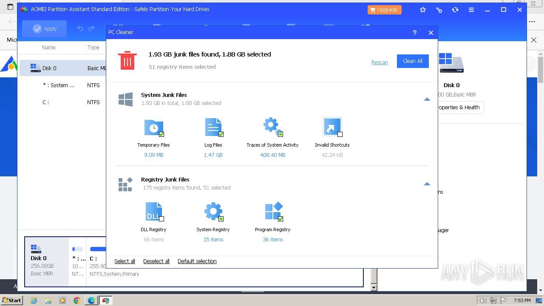Uncheck the Log Files checkbox
The image size is (544, 306).
tap(221, 134)
